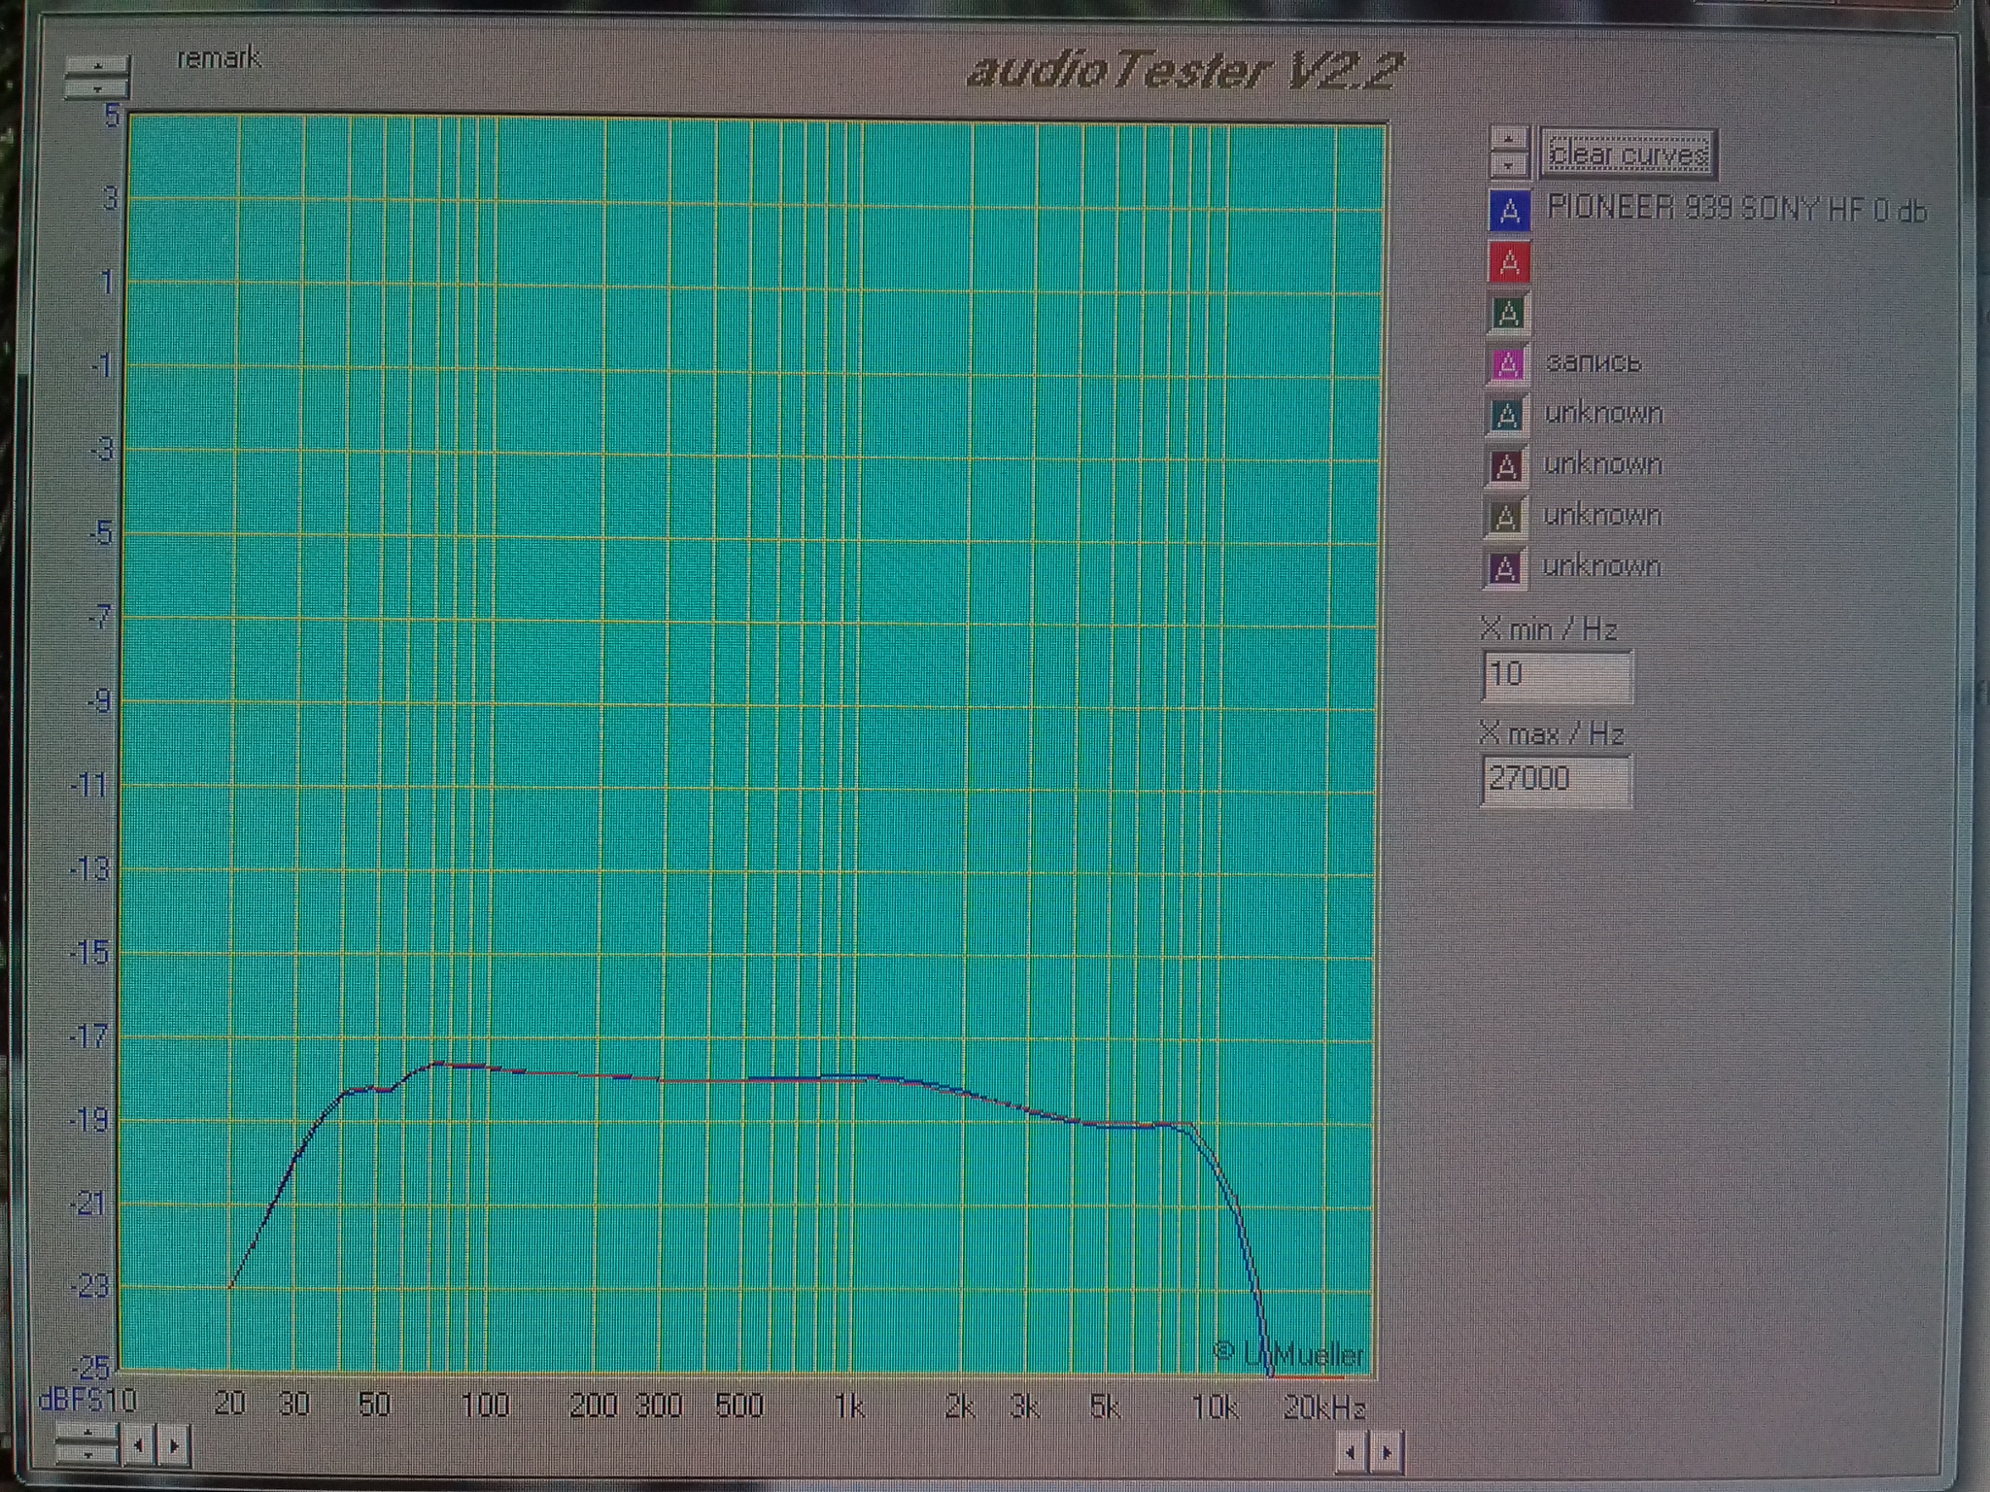Click up arrow beside clear curves

click(1509, 141)
